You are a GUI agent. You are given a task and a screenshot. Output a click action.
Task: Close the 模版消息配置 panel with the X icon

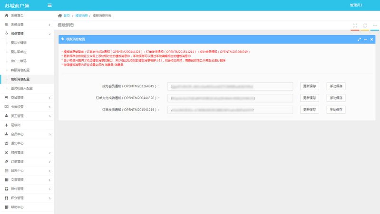coord(371,39)
